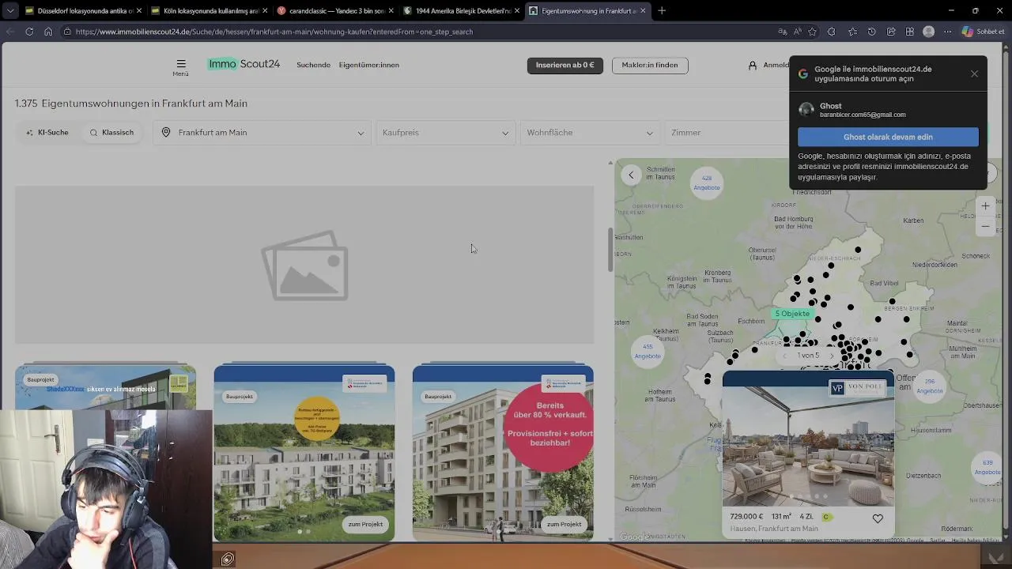Image resolution: width=1012 pixels, height=569 pixels.
Task: Click the Anmelden person icon
Action: coord(753,65)
